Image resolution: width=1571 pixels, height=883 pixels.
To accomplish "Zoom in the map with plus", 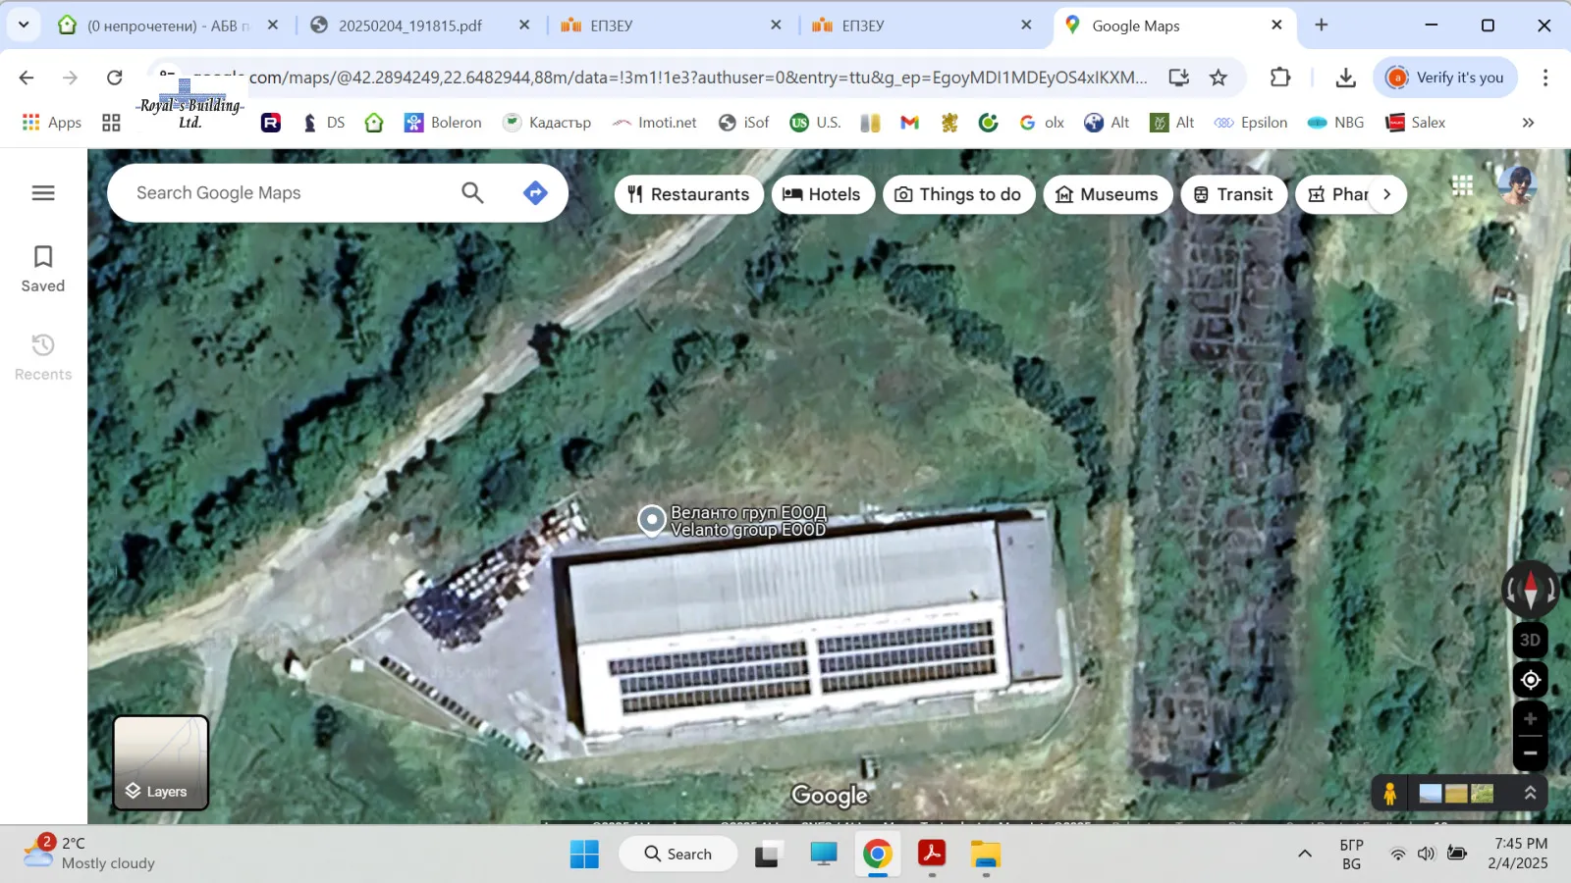I will coord(1530,719).
